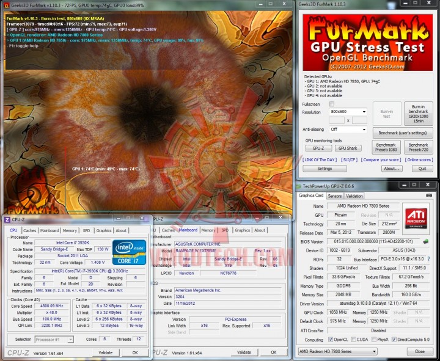Screen dimensions: 440x361
Task: Open the Graphics tab in second CPU-Z window
Action: click(243, 230)
